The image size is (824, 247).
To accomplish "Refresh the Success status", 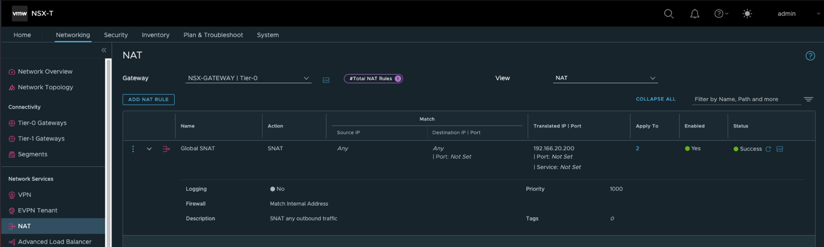I will 768,149.
